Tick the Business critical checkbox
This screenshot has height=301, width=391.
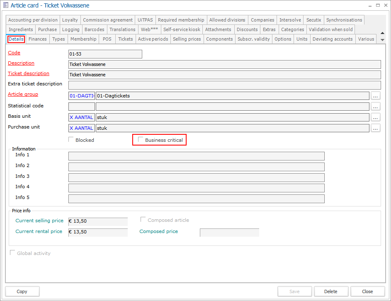click(x=141, y=140)
